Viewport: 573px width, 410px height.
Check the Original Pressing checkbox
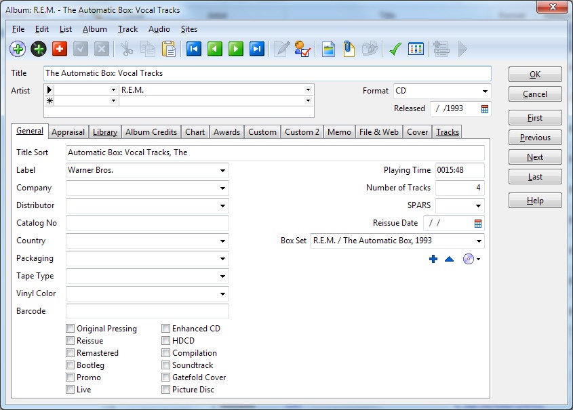pyautogui.click(x=70, y=329)
